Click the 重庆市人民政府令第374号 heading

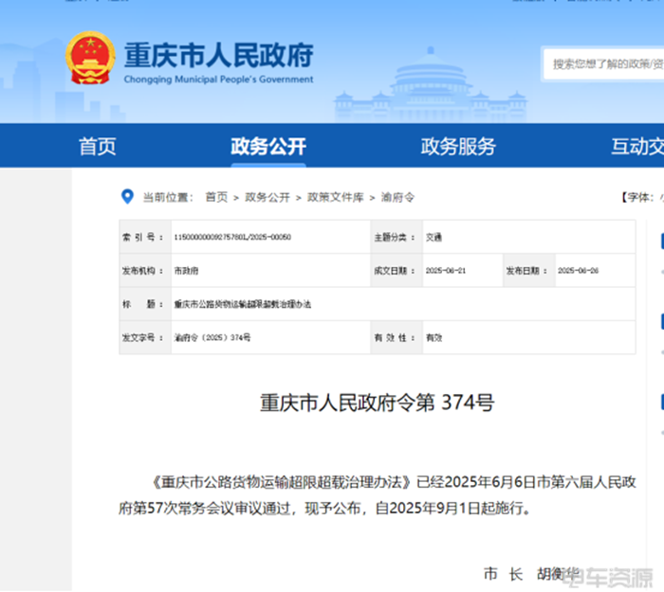coord(378,403)
